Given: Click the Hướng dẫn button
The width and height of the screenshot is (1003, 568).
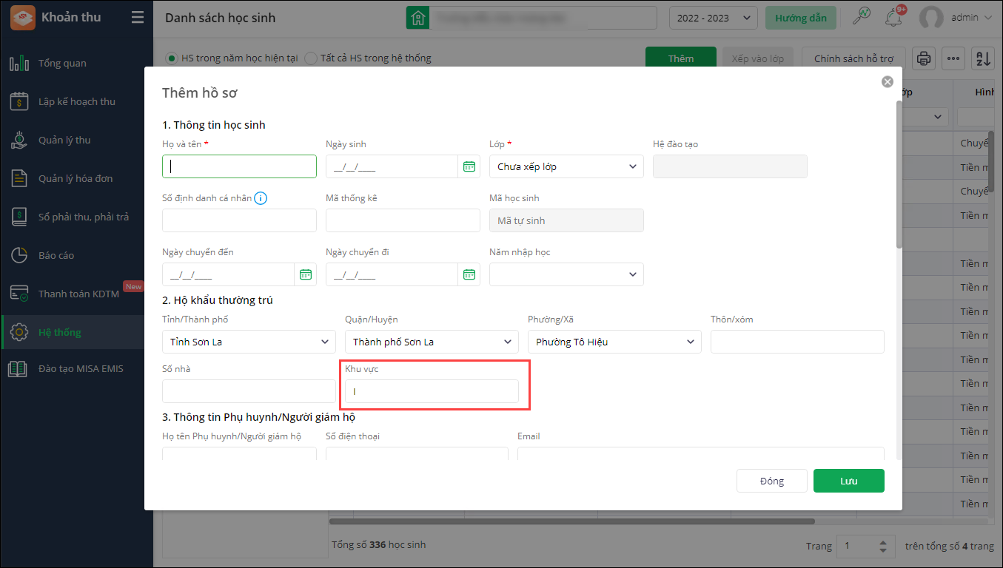Looking at the screenshot, I should [x=801, y=18].
